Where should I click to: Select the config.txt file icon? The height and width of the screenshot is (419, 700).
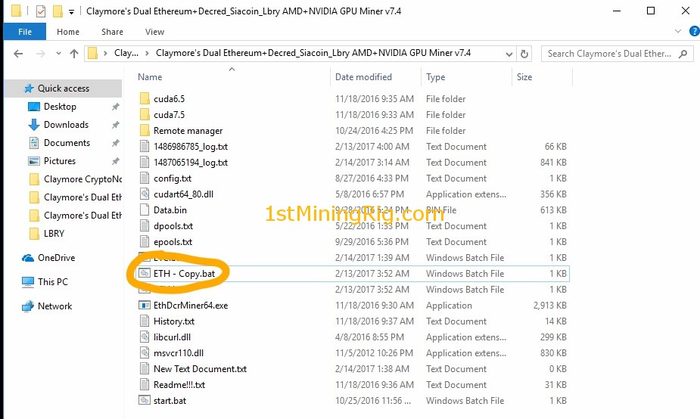click(145, 178)
